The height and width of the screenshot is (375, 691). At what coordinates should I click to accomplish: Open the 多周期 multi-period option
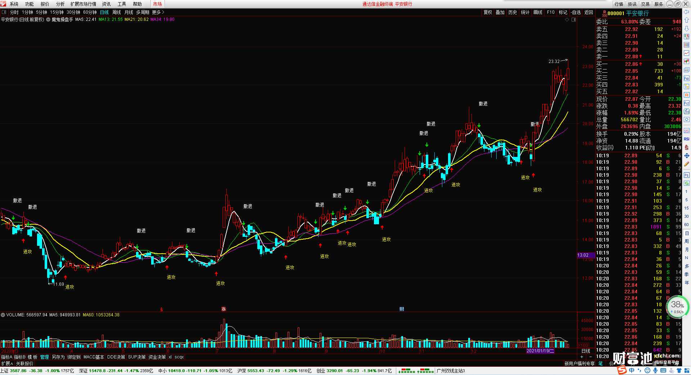pos(143,12)
